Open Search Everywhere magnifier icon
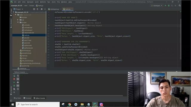191x107 pixels. tap(180, 6)
